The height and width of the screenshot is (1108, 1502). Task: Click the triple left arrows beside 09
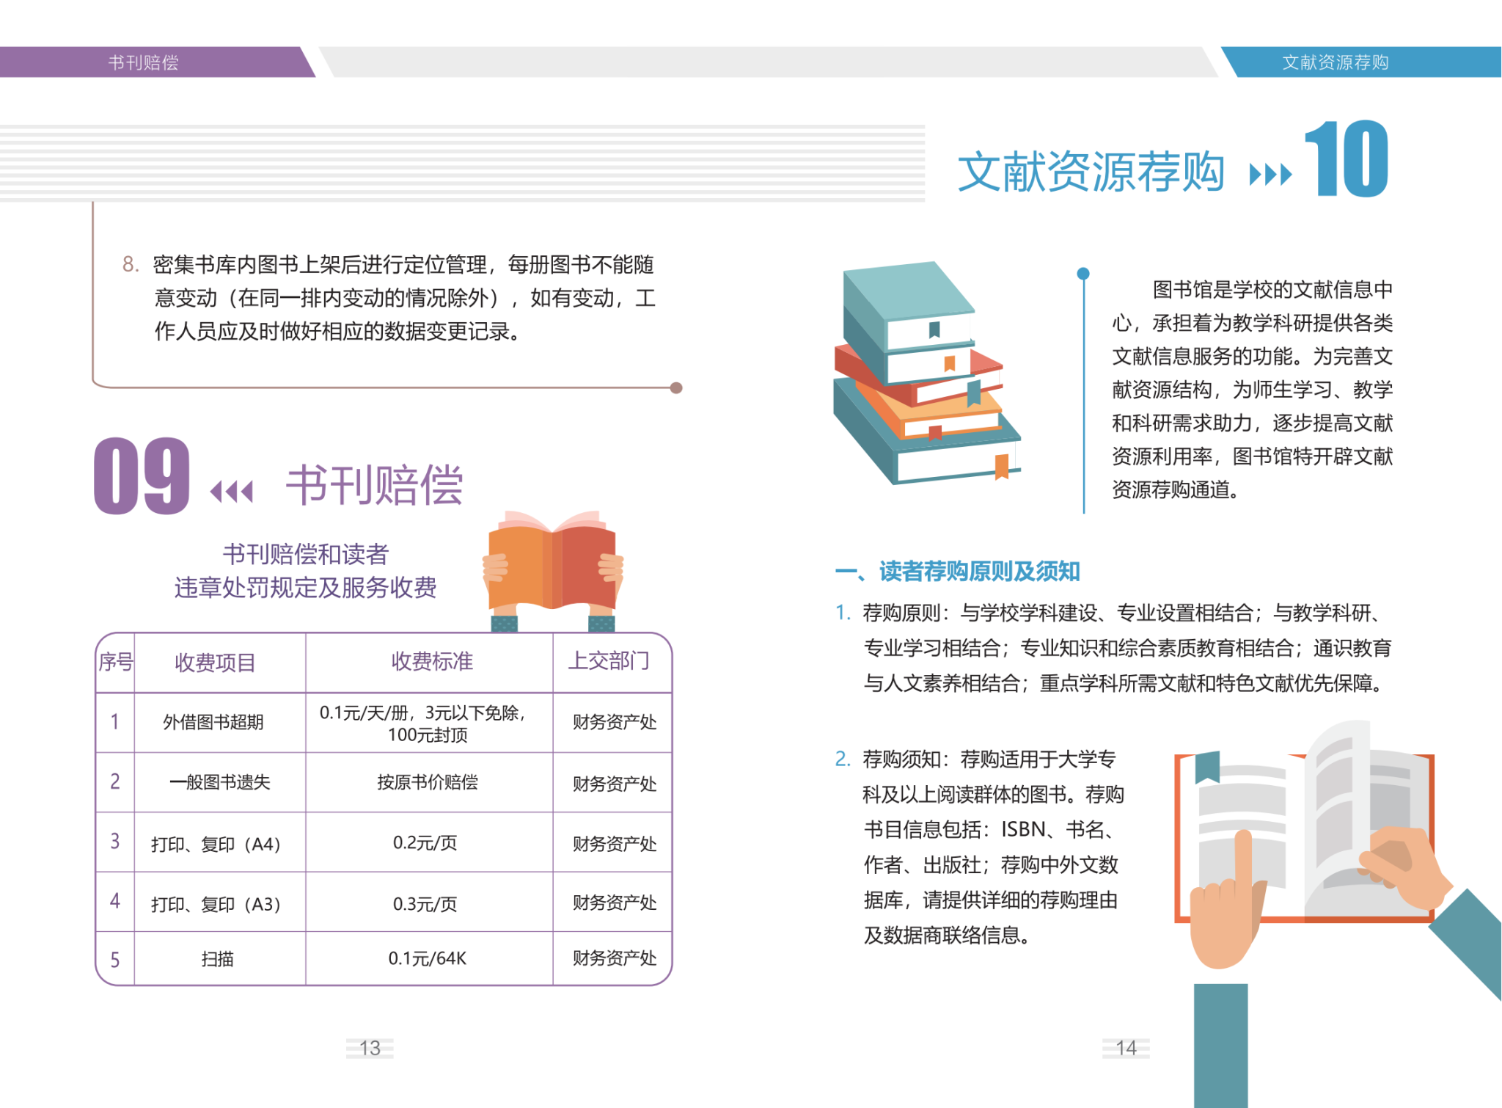[x=232, y=491]
